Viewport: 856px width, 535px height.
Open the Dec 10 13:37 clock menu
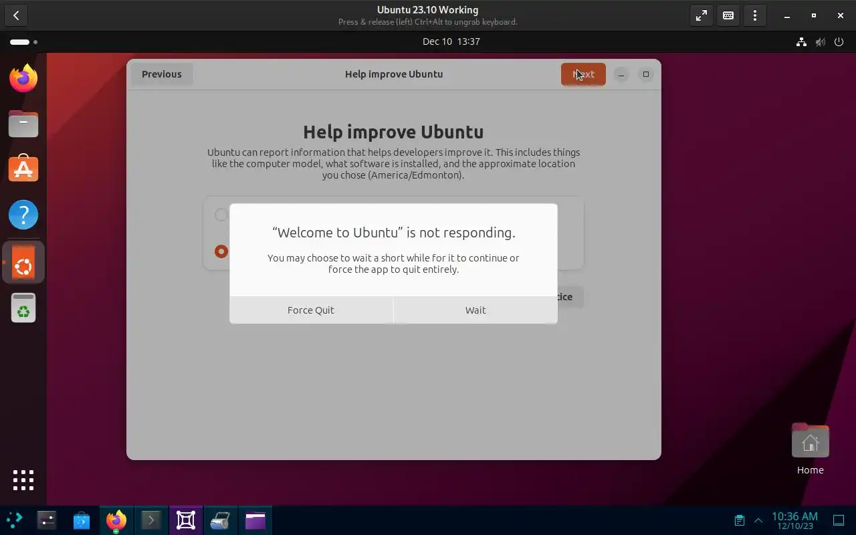451,41
